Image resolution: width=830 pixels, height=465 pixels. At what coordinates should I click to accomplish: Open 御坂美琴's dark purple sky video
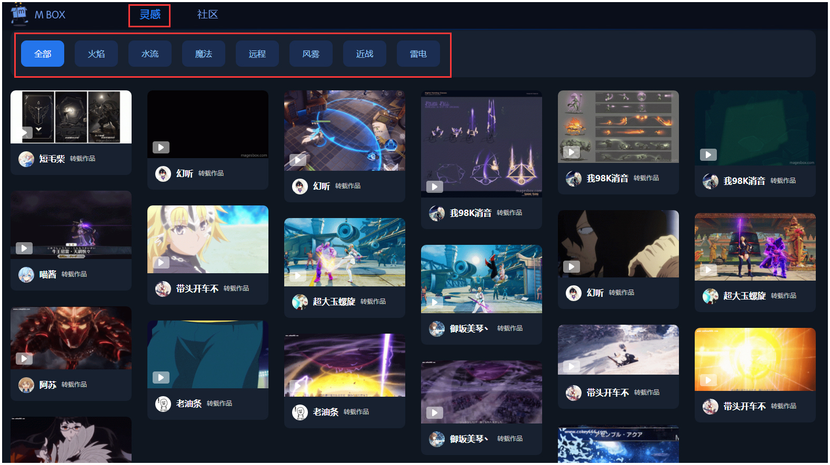tap(482, 392)
